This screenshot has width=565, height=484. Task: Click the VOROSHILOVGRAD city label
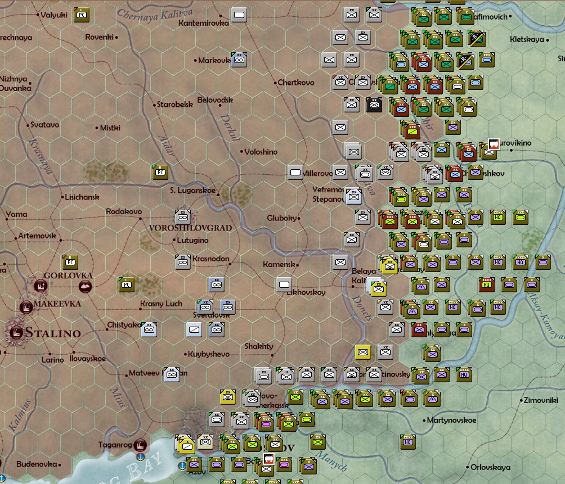[x=190, y=228]
